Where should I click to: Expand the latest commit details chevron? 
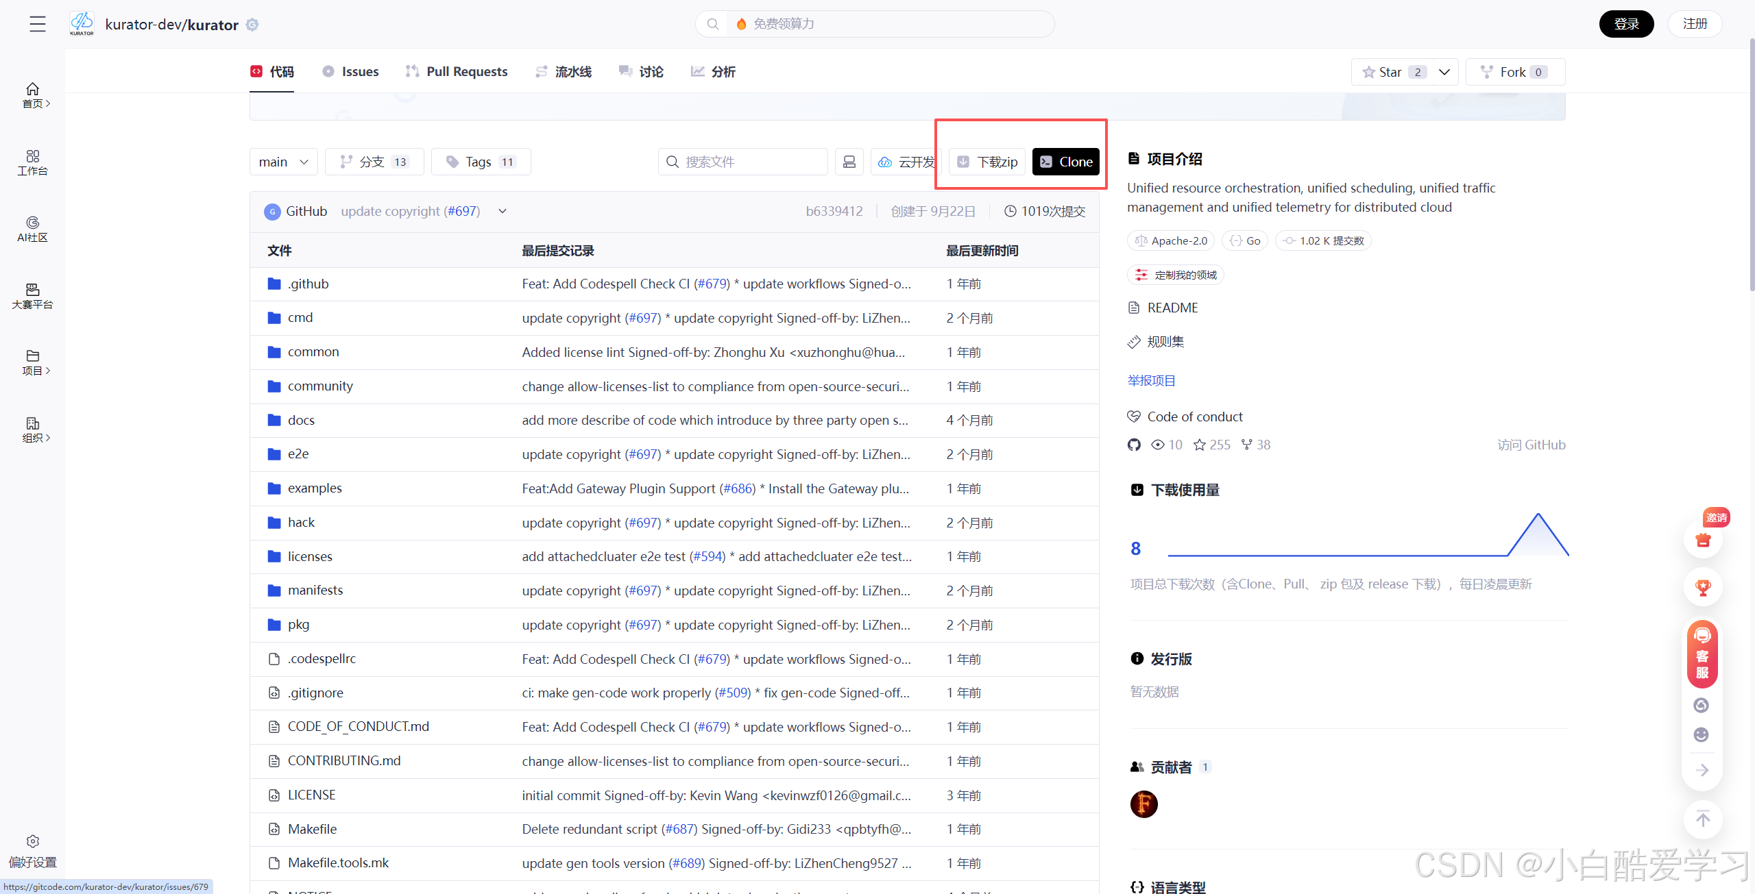(503, 211)
